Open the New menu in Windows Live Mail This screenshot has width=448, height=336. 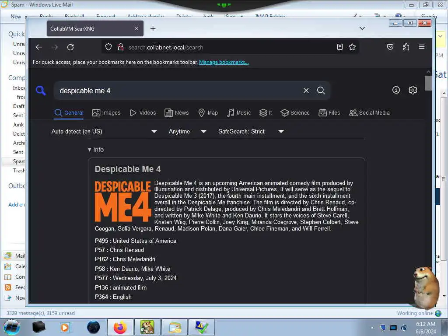18,17
